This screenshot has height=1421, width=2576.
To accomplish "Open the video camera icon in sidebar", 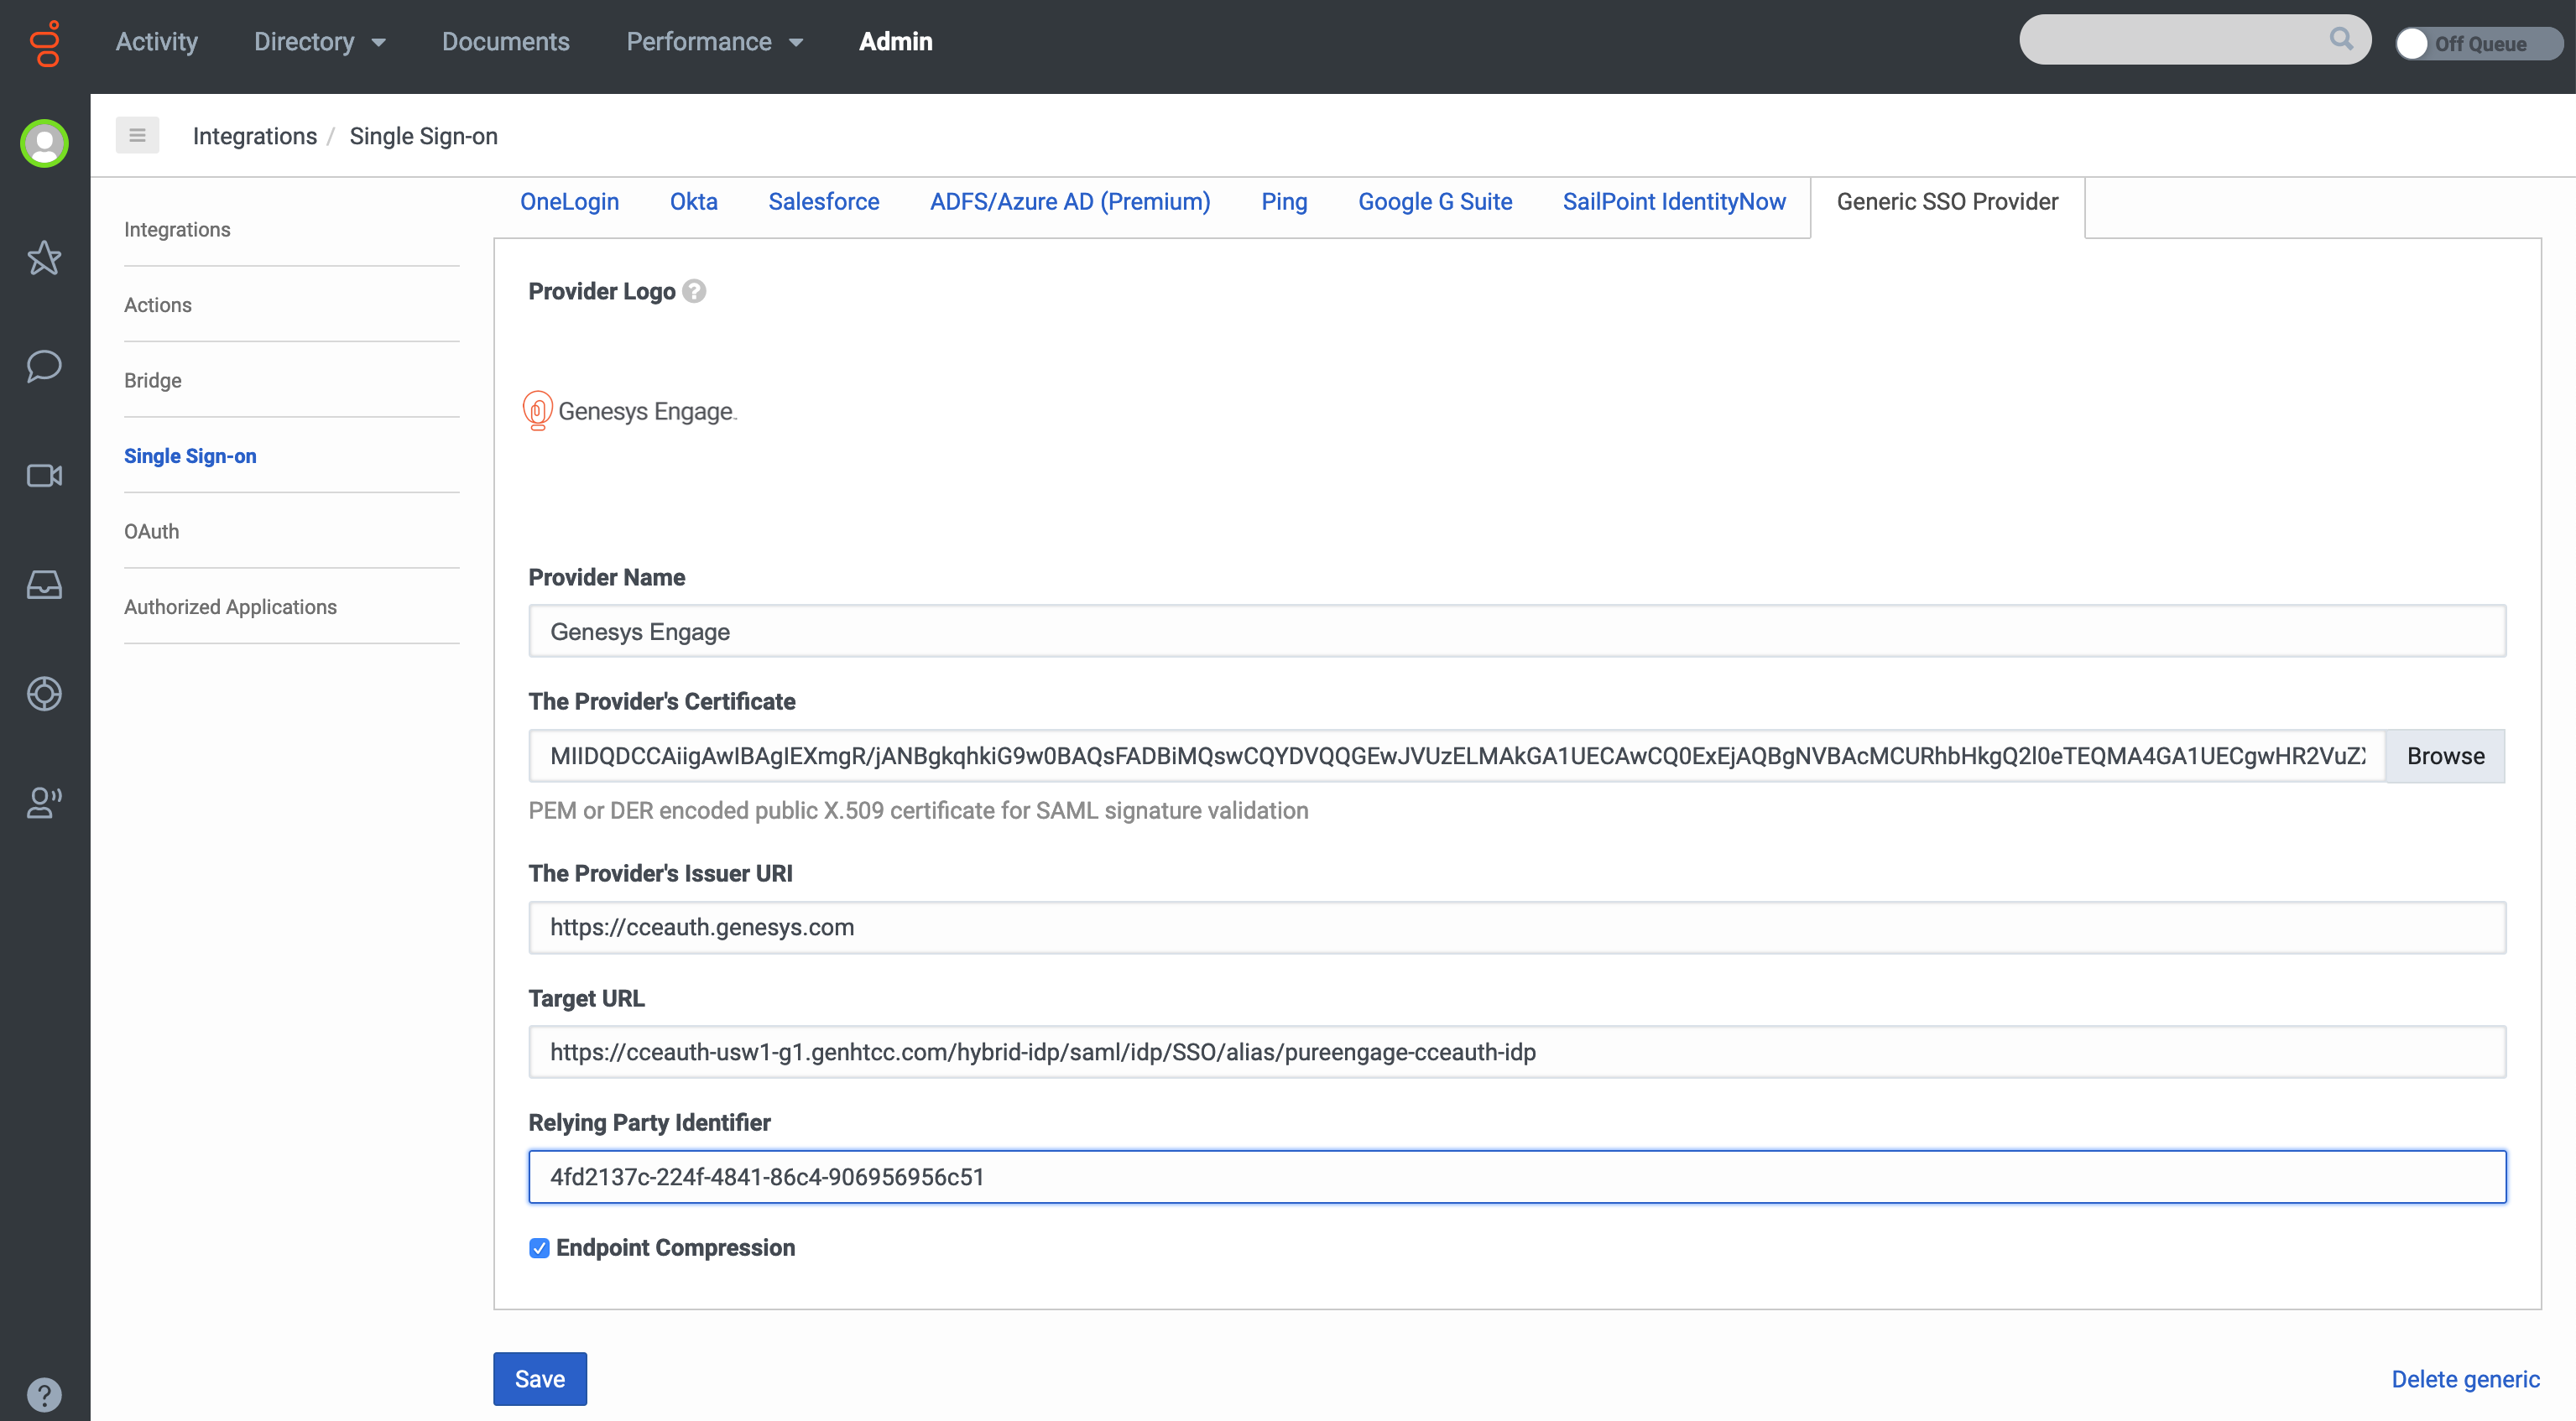I will 44,475.
